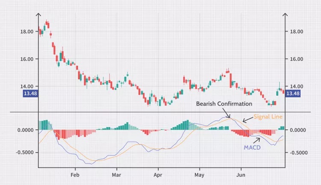
Task: Click the -0.5000 label on right MACD axis
Action: coord(299,153)
